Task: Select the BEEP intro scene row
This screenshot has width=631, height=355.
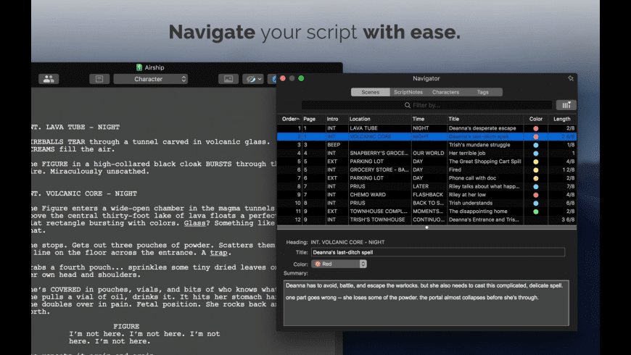Action: pyautogui.click(x=426, y=145)
